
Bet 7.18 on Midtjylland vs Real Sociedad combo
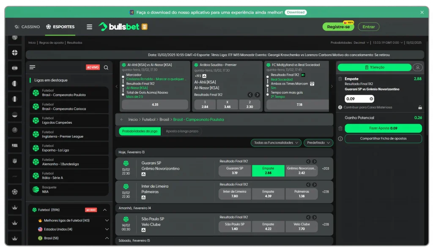pos(298,105)
